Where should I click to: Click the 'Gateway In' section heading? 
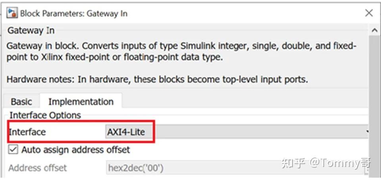click(x=31, y=30)
